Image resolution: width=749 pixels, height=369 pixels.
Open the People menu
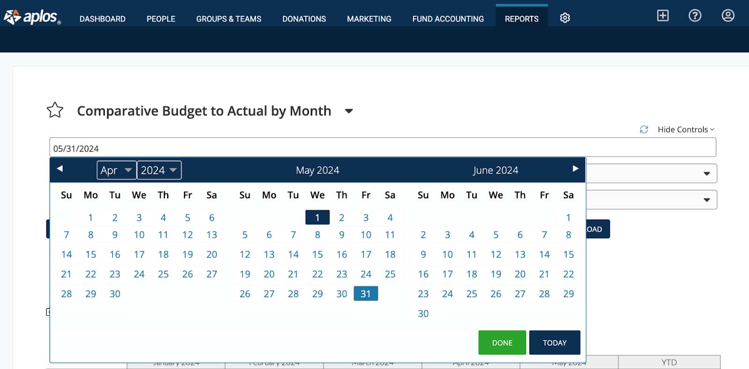tap(161, 19)
